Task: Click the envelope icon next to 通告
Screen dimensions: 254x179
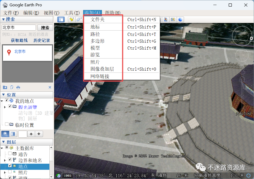Action: 15,154
